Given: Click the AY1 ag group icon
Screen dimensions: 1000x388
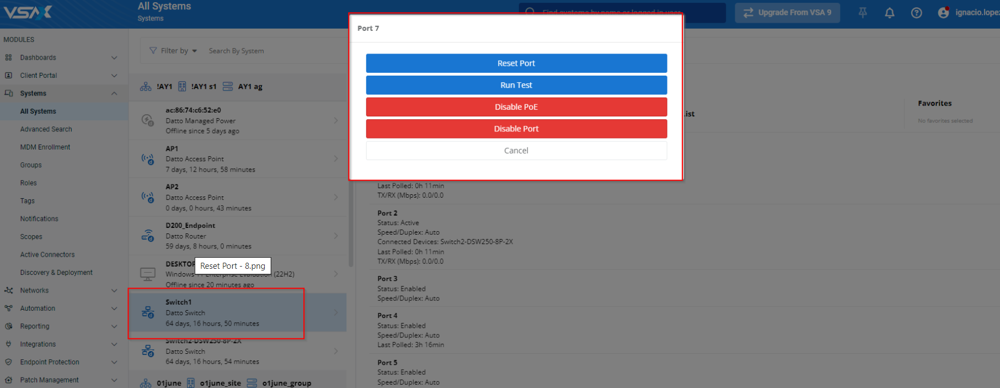Looking at the screenshot, I should (228, 87).
